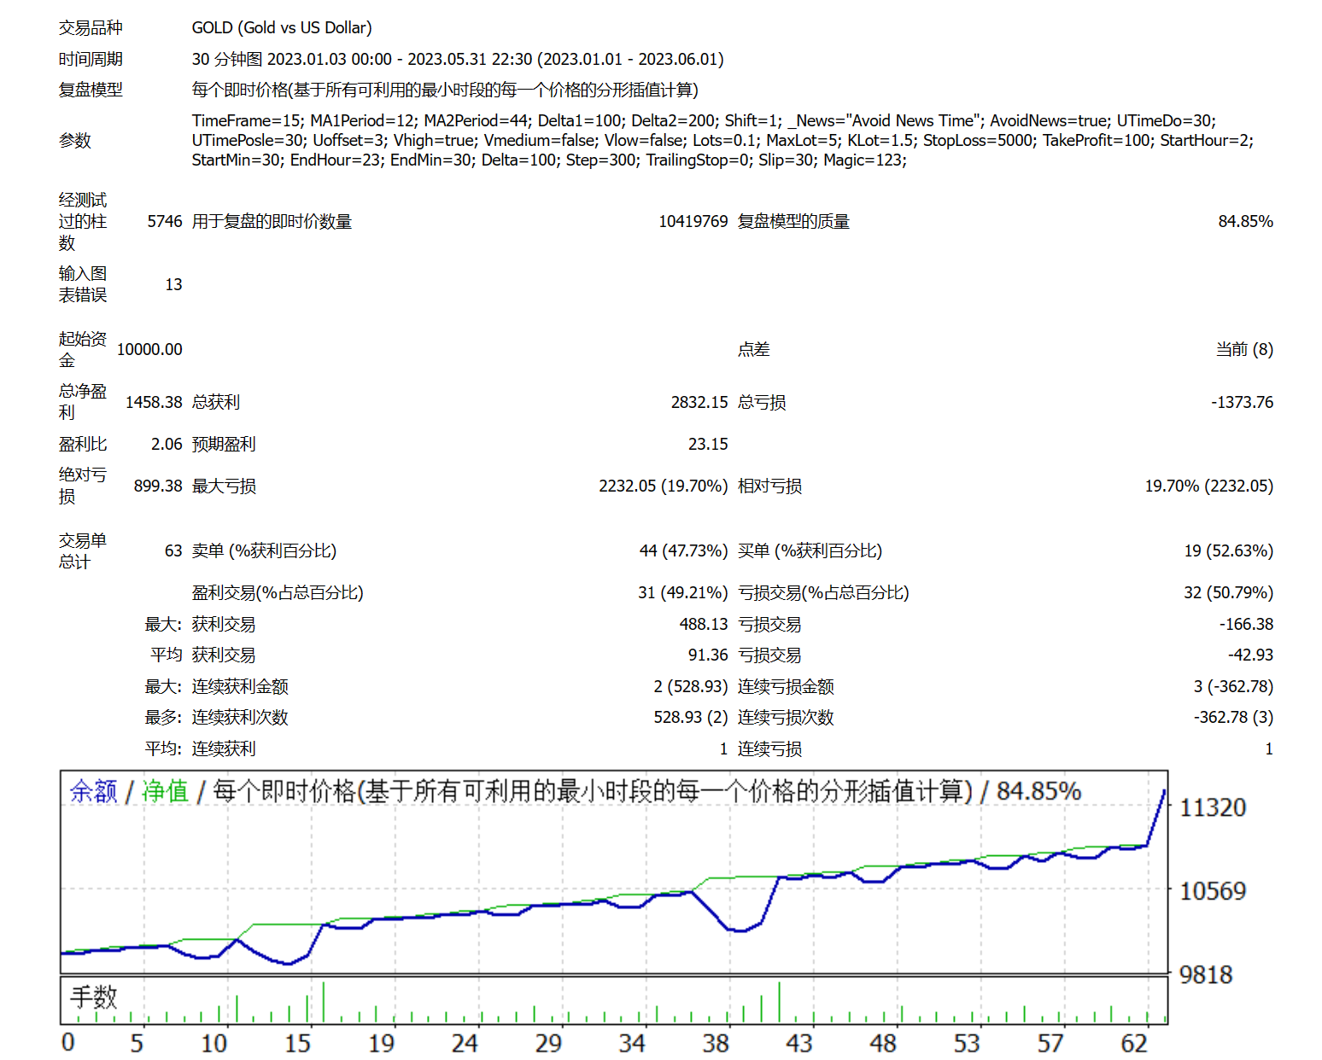Click the 9818 y-axis label

(1205, 975)
